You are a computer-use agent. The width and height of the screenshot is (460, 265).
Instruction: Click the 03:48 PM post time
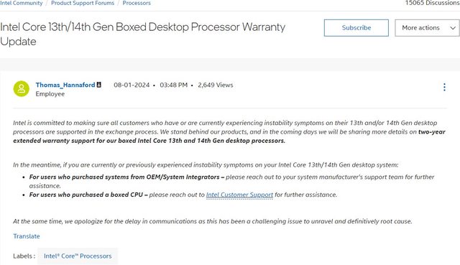[x=173, y=85]
